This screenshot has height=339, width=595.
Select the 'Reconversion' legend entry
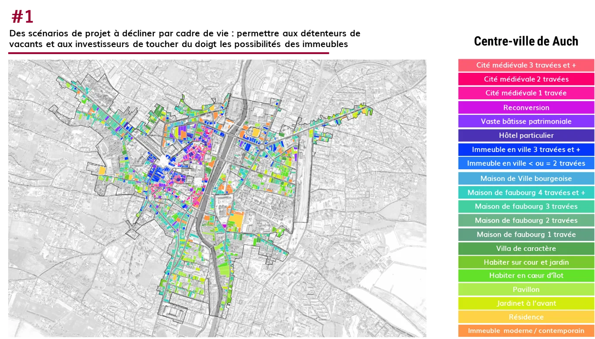(x=526, y=108)
